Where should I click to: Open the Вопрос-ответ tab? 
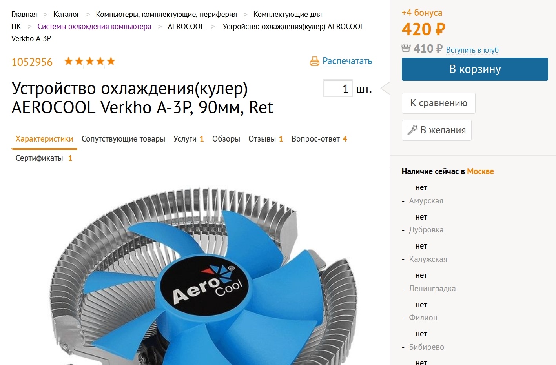(319, 139)
